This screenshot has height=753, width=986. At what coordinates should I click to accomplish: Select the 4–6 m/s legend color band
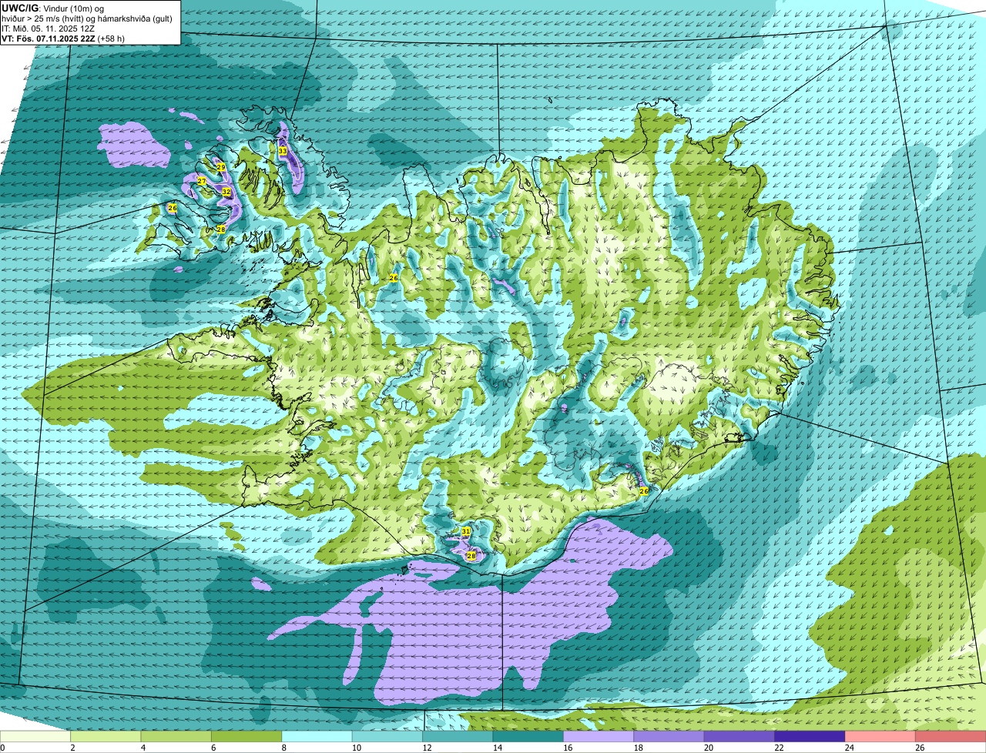coord(176,737)
